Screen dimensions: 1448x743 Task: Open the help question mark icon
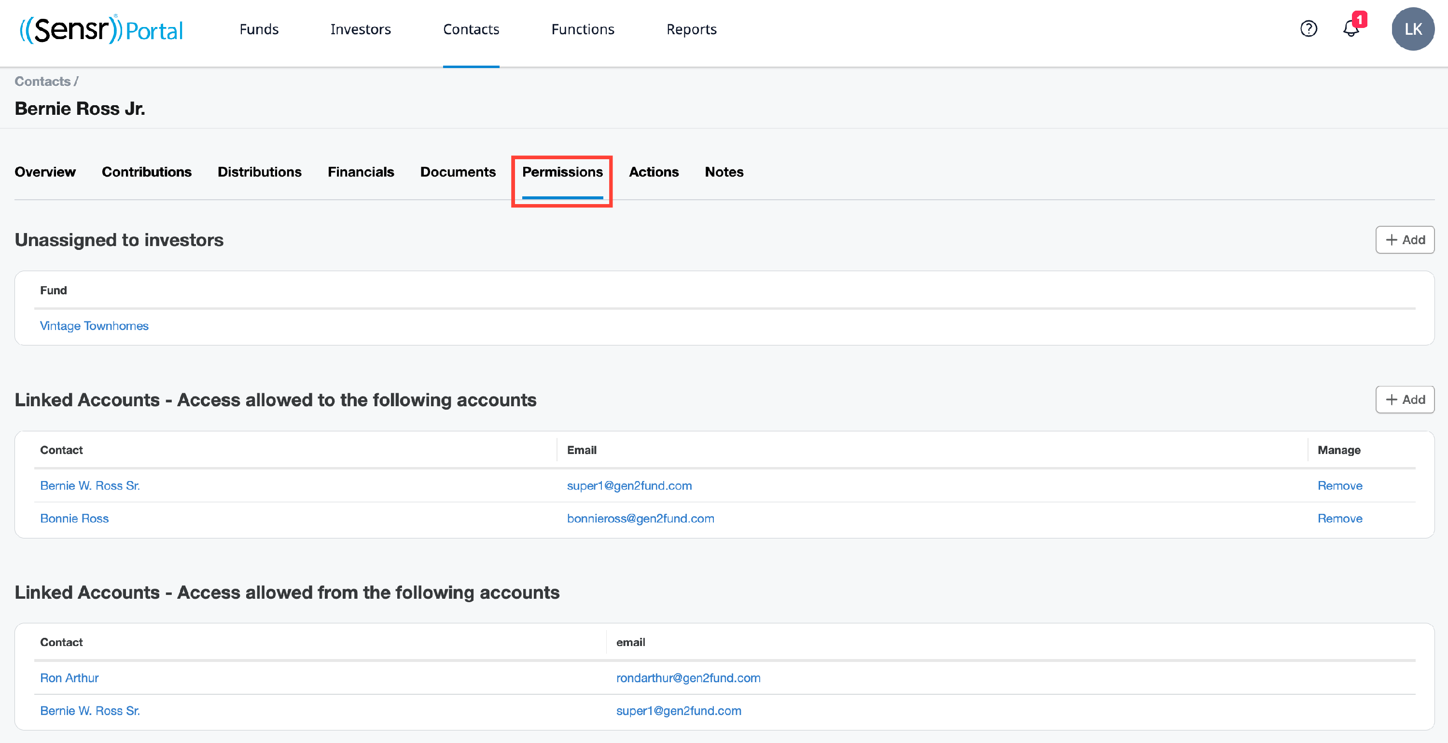1309,28
